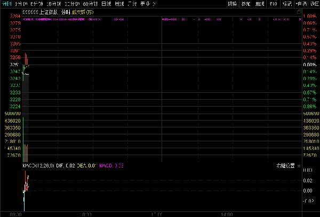Show the 60分钟 chart

pos(90,4)
